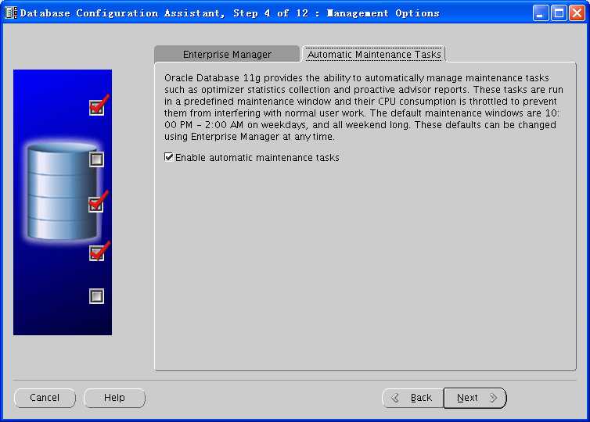Proceed with the Next button

[x=475, y=398]
